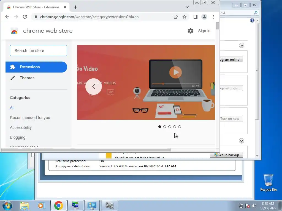Open a new tab with plus button

pos(75,7)
